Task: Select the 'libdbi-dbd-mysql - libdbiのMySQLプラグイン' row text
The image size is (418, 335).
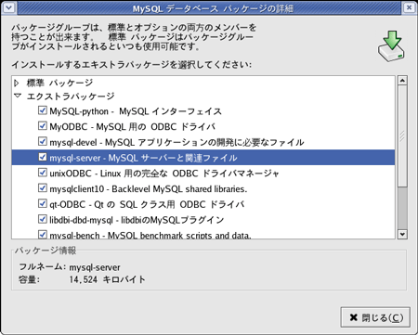Action: tap(137, 220)
